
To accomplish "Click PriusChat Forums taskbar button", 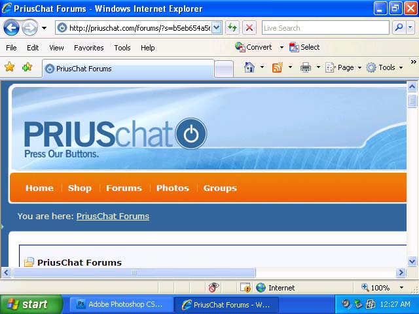I will coord(226,304).
